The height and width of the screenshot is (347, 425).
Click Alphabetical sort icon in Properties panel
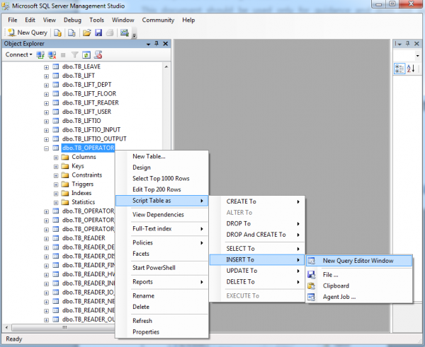[x=409, y=69]
